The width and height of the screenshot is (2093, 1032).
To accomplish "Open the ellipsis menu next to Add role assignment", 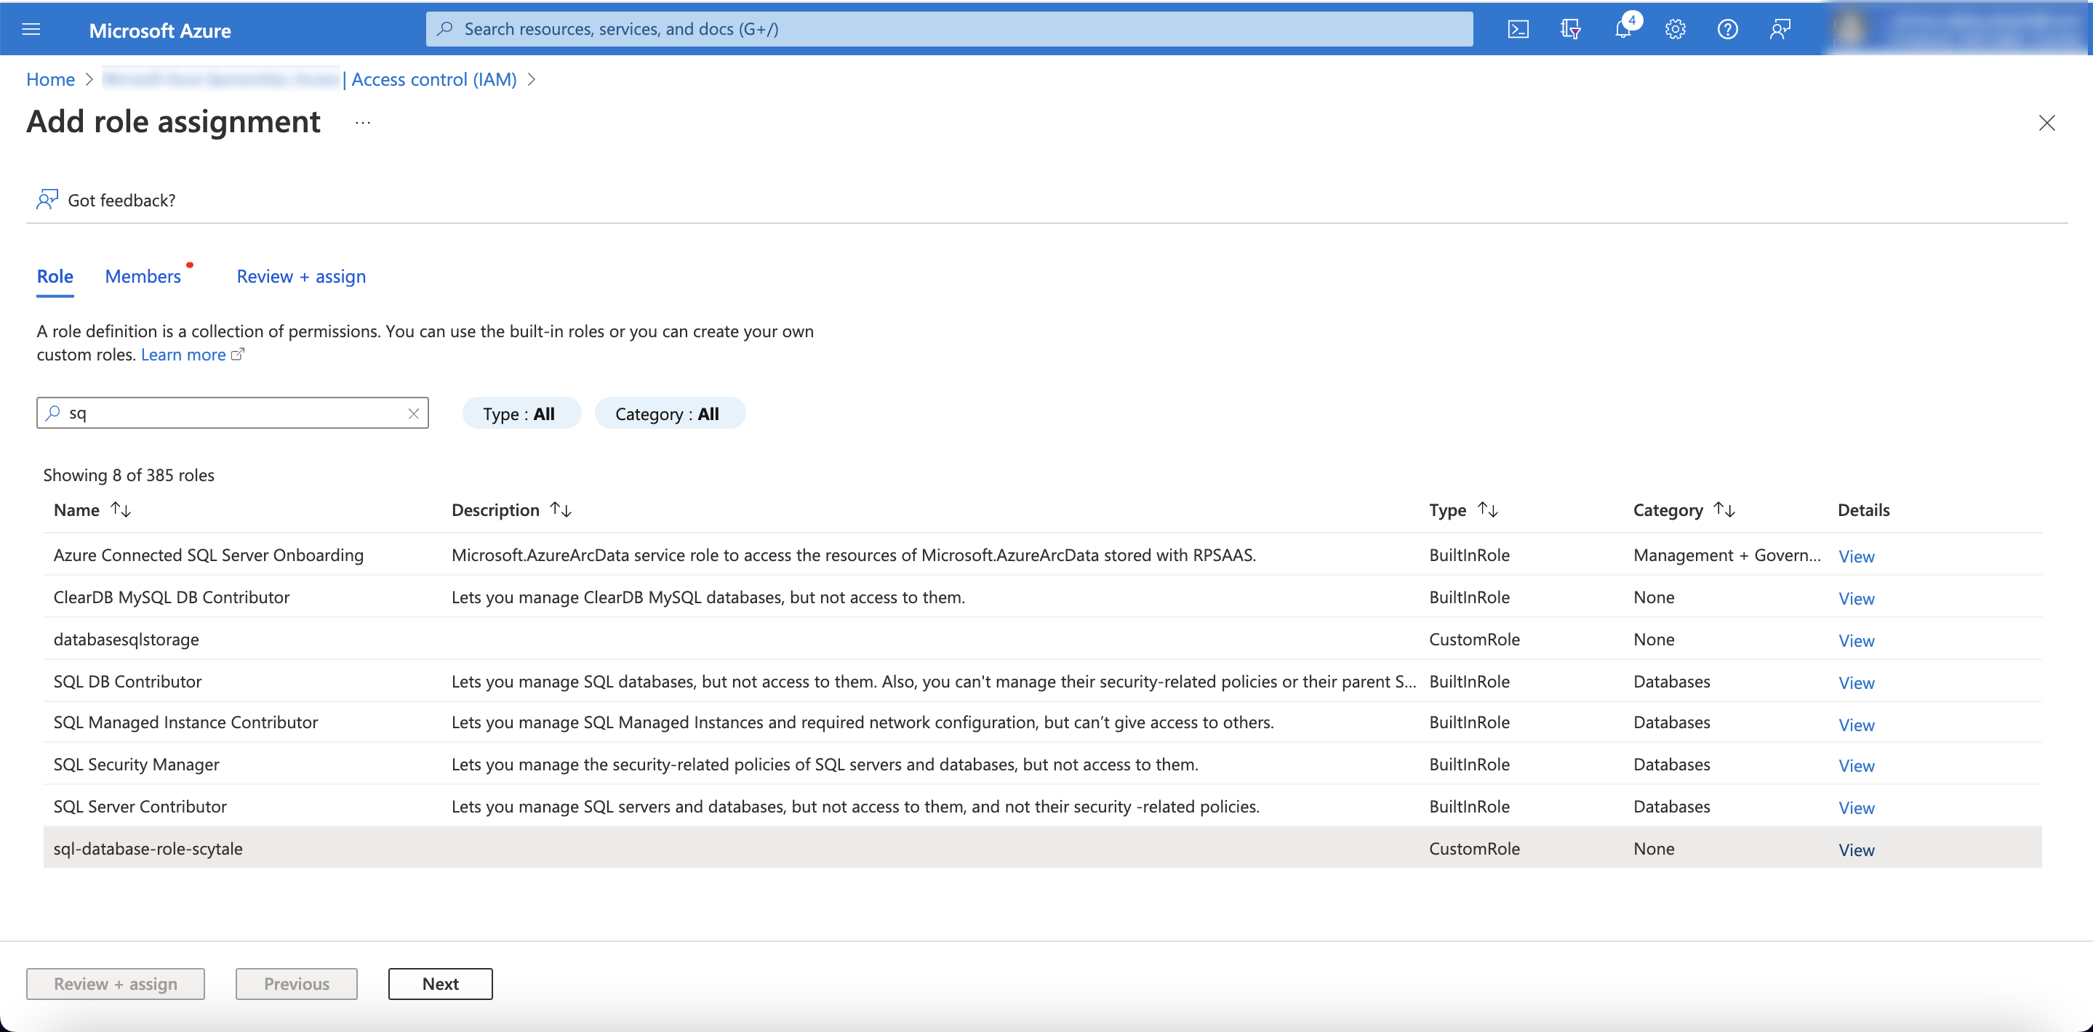I will coord(362,123).
